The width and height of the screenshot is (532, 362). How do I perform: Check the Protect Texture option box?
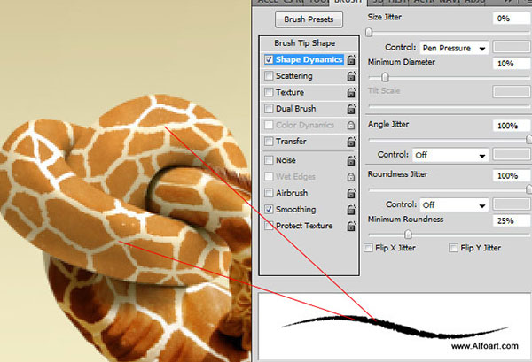[269, 226]
